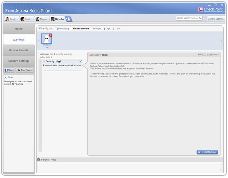Click the Facebook Share button

point(9,70)
